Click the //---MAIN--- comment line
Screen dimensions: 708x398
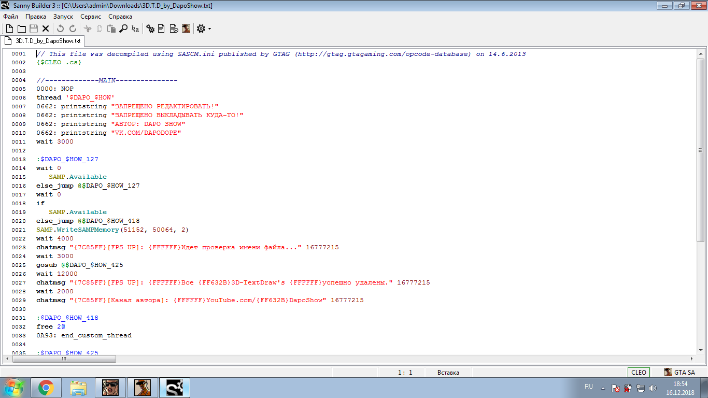pos(107,80)
